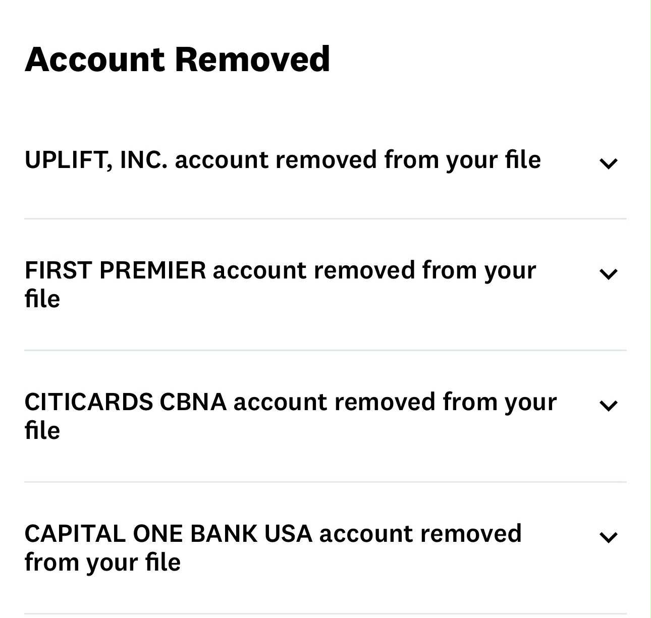Screen dimensions: 651x618
Task: Expand the CAPITAL ONE BANK USA chevron
Action: click(608, 537)
